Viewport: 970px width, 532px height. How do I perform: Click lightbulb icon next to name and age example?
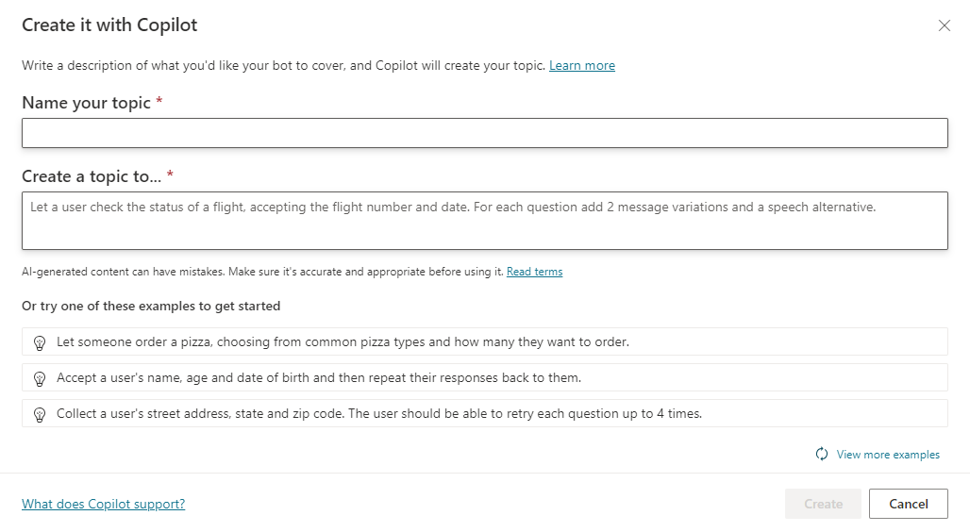40,378
